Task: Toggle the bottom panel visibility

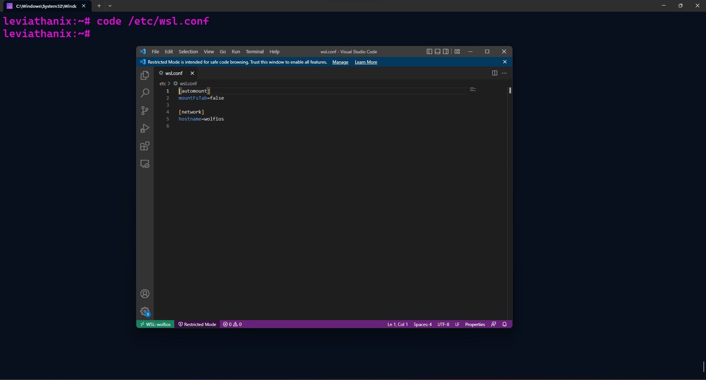Action: 438,51
